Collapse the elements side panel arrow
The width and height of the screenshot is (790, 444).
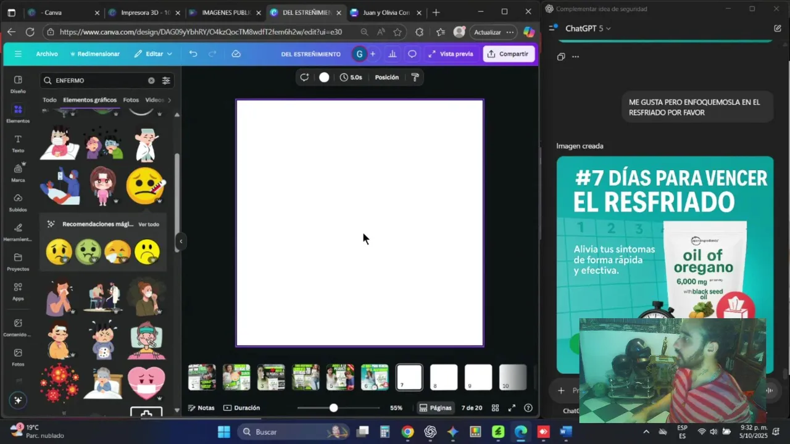pyautogui.click(x=181, y=241)
